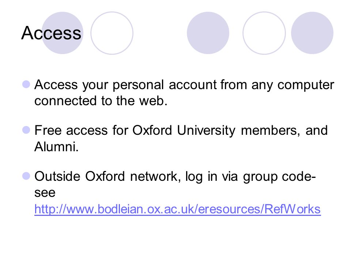The height and width of the screenshot is (263, 351).
Task: Click the slide title 'Access'
Action: pos(51,33)
